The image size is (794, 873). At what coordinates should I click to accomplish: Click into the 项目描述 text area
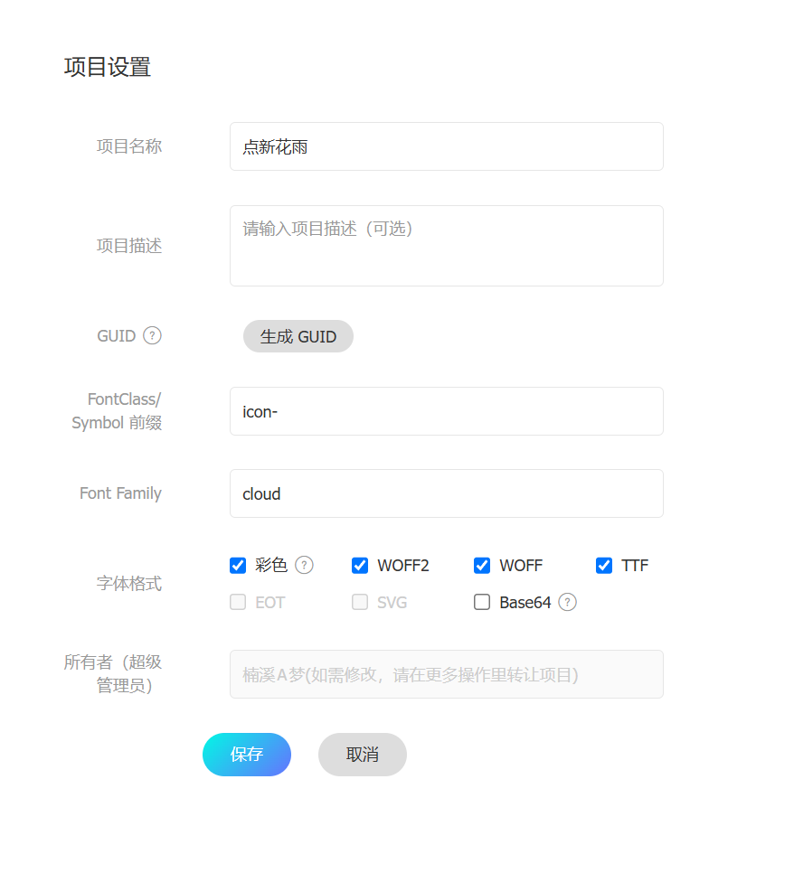coord(447,246)
